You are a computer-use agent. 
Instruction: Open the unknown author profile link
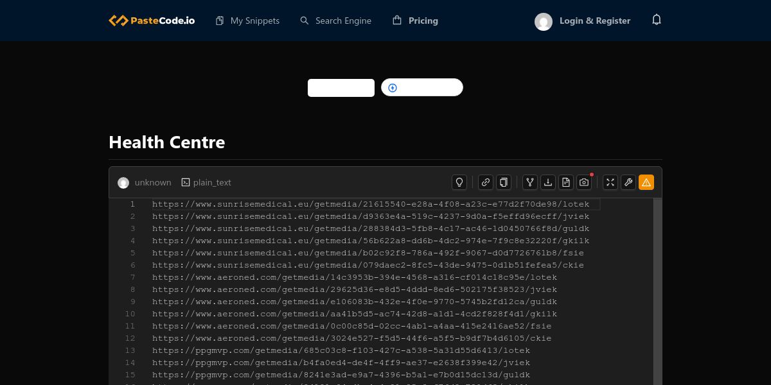point(153,183)
